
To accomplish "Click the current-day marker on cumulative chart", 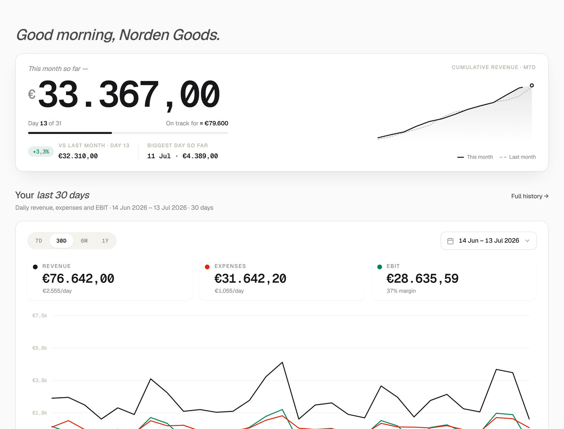I will click(532, 85).
